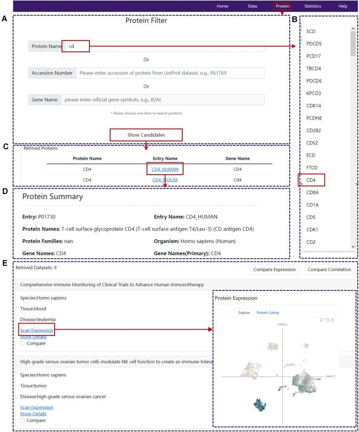The width and height of the screenshot is (359, 432).
Task: Click Scan Expression for the ovarian cancer dataset
Action: pyautogui.click(x=37, y=407)
